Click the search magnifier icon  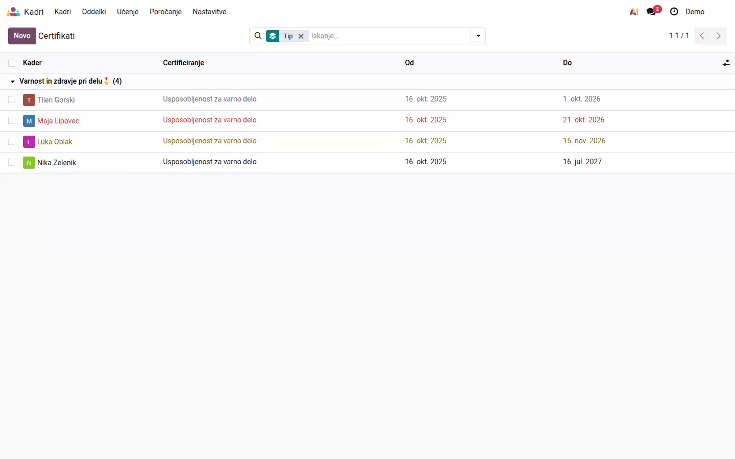tap(258, 36)
